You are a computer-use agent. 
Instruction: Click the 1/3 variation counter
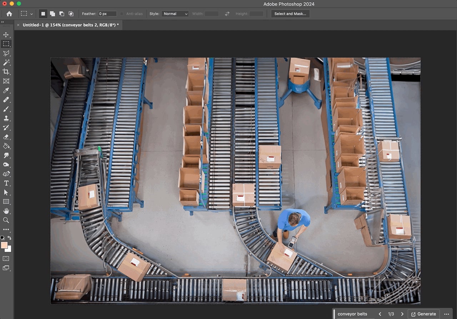391,314
